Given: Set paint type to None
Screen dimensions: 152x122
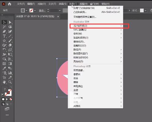Looking at the screenshot, I should point(11,99).
